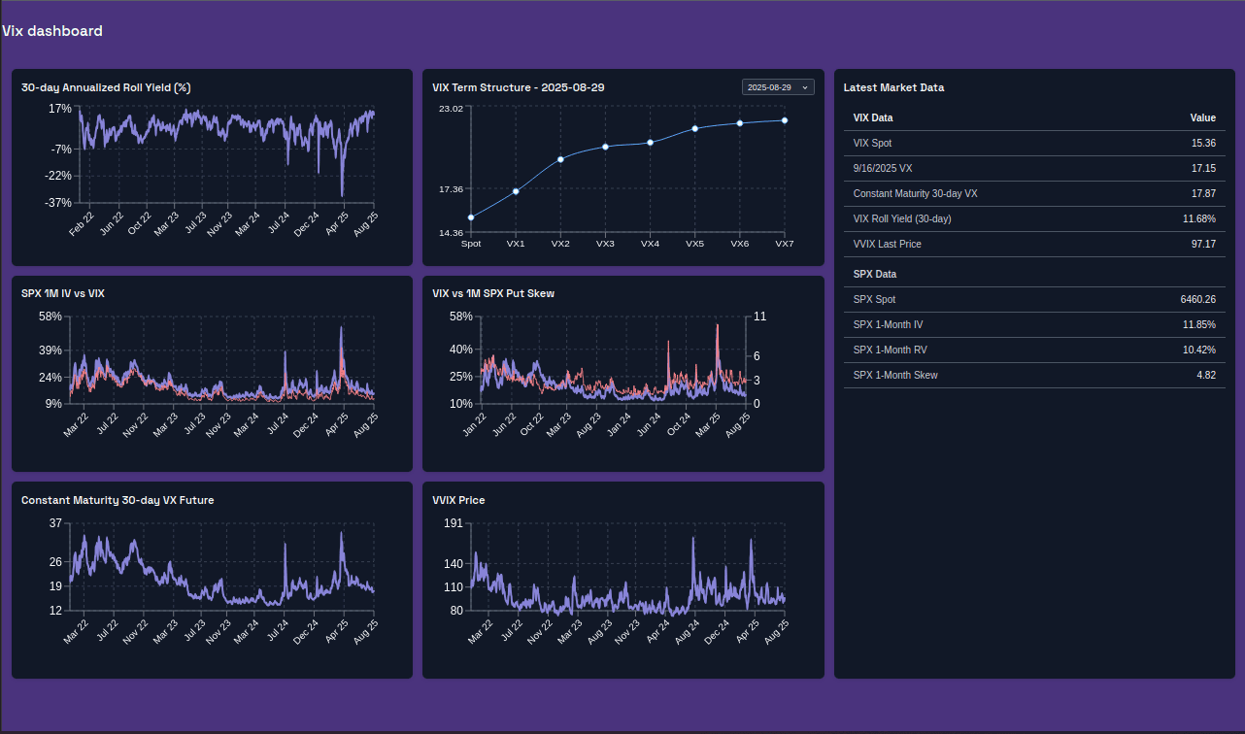Select the VX3 point on the curve
Viewport: 1245px width, 734px height.
click(605, 147)
